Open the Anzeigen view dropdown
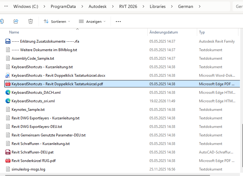Image resolution: width=243 pixels, height=176 pixels. coord(92,21)
